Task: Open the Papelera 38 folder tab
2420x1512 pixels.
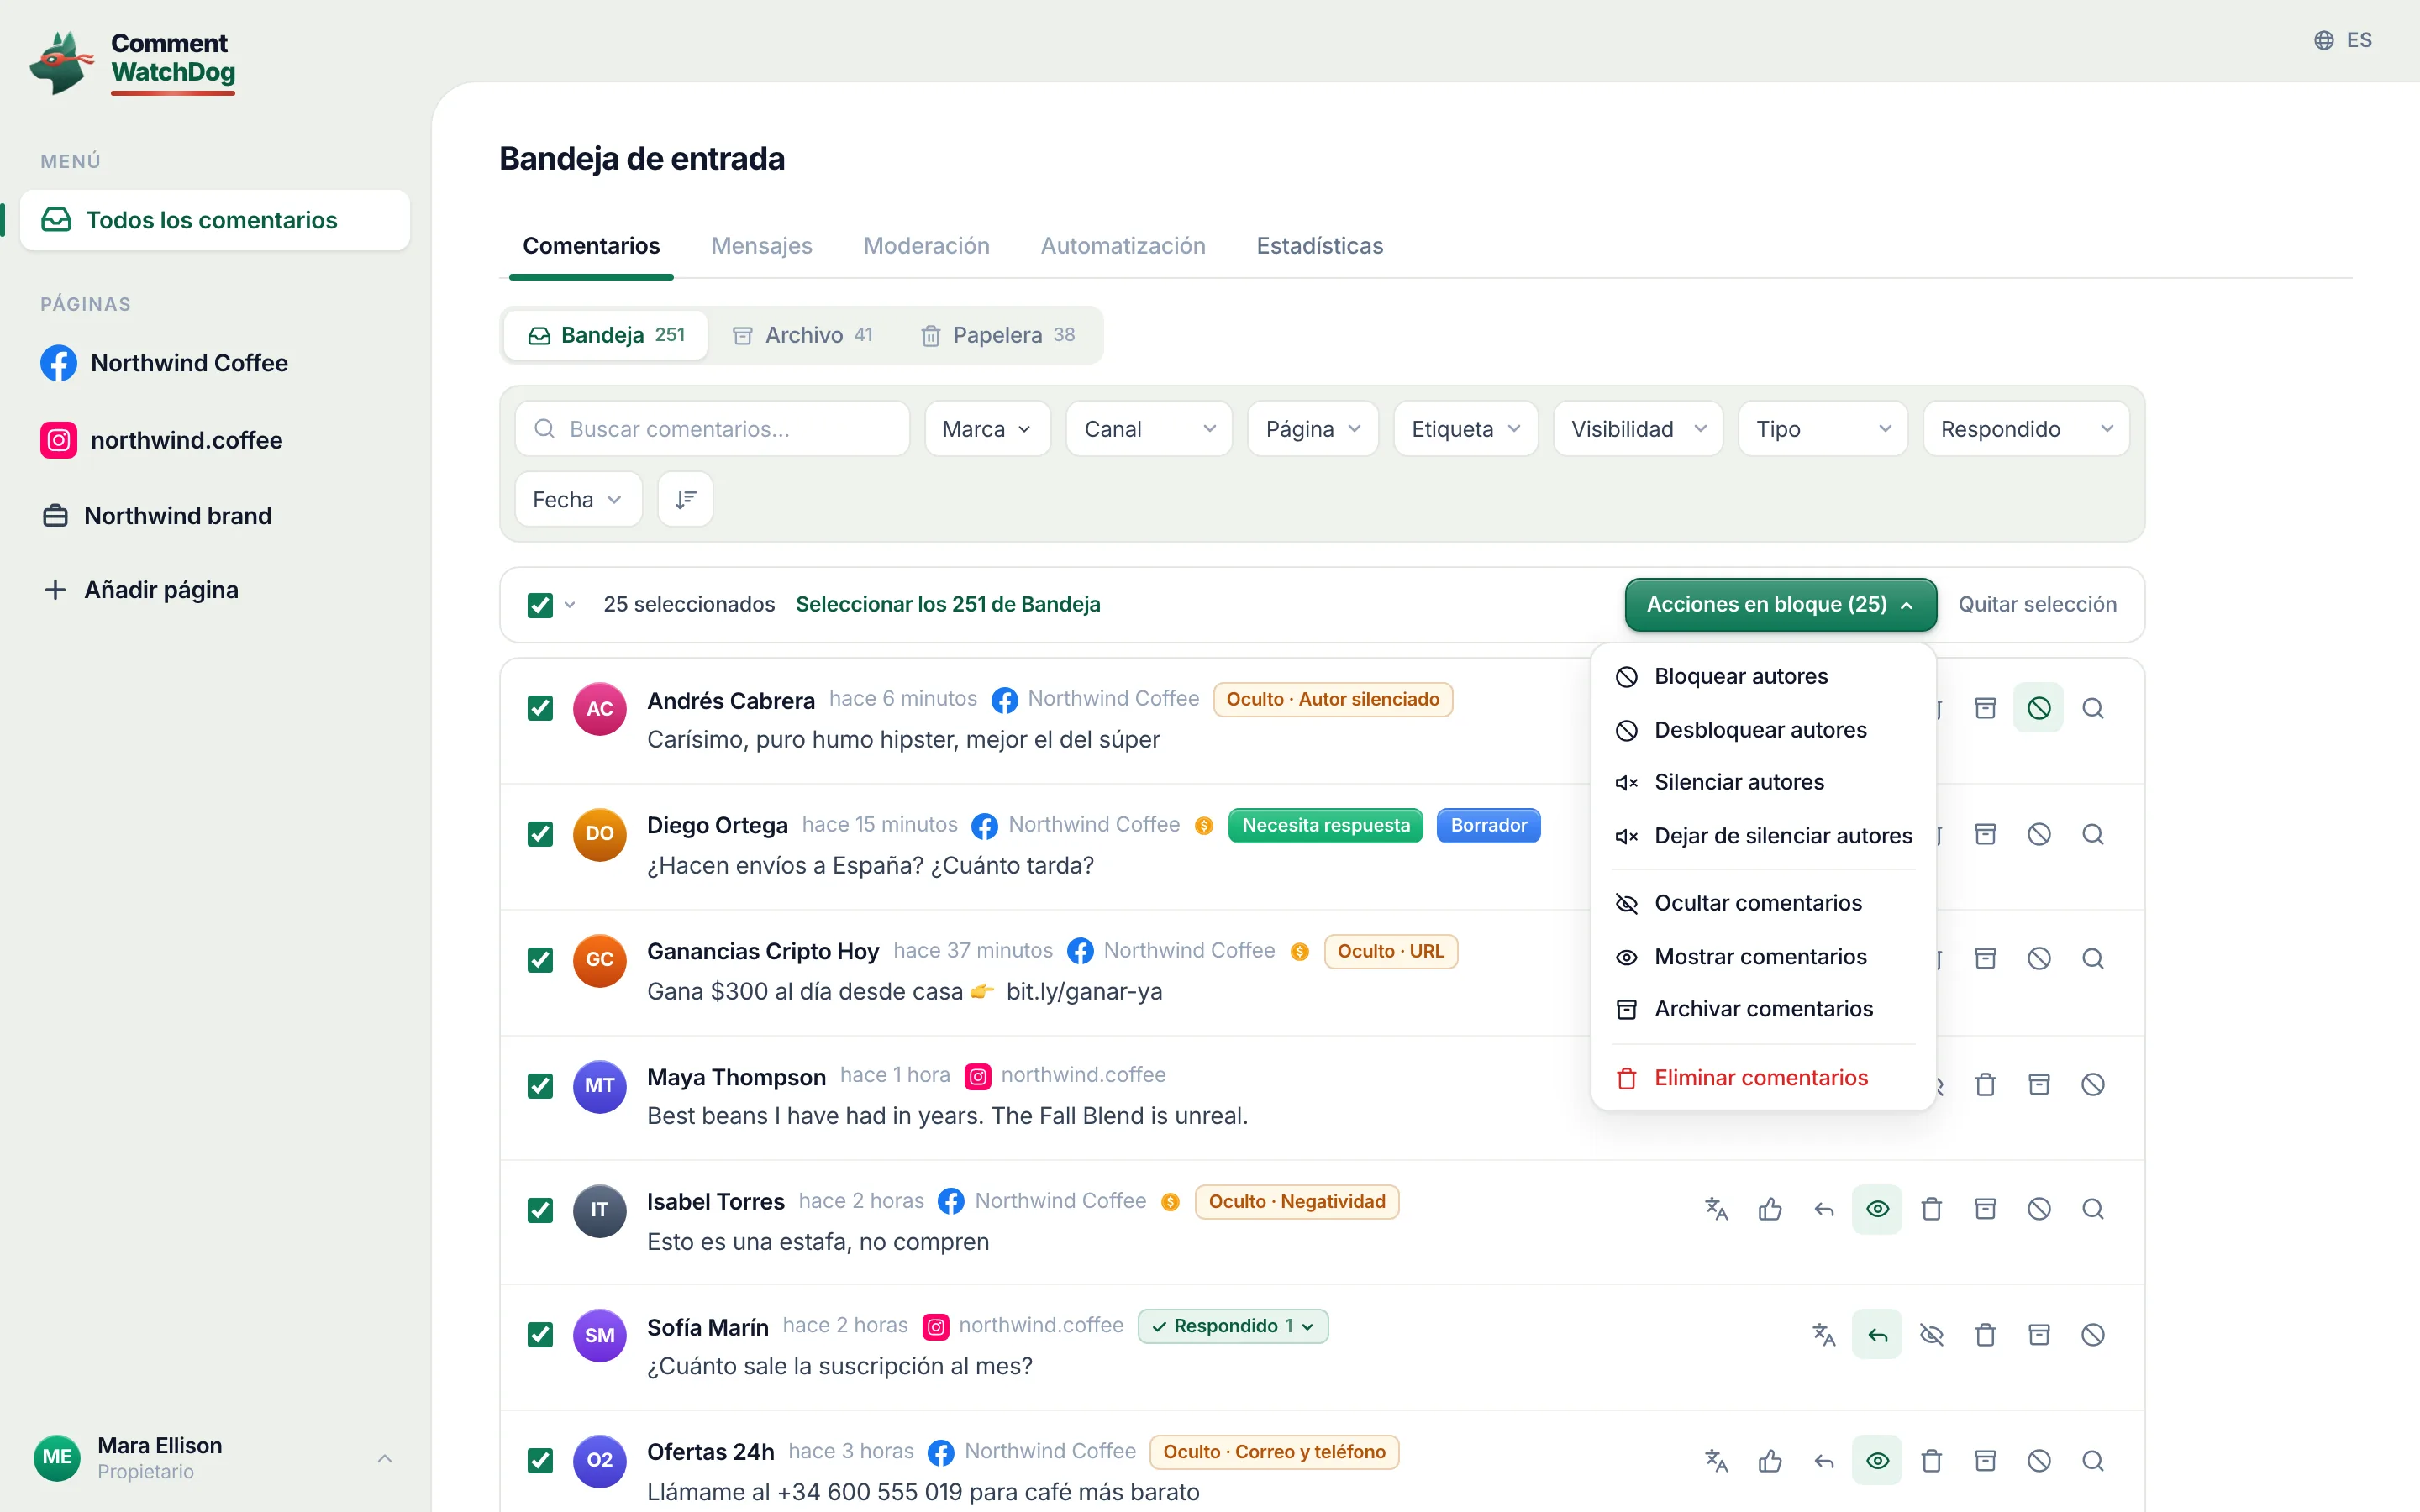Action: [997, 335]
